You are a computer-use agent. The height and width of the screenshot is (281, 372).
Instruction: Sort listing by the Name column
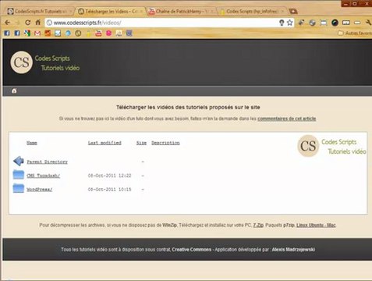32,143
